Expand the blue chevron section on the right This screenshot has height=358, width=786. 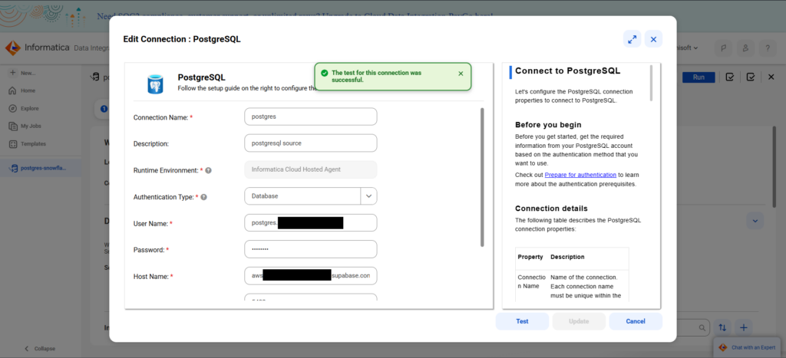755,220
